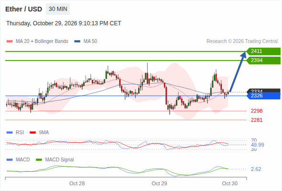Image resolution: width=282 pixels, height=191 pixels.
Task: Click the MACD value 2.62
Action: (256, 169)
